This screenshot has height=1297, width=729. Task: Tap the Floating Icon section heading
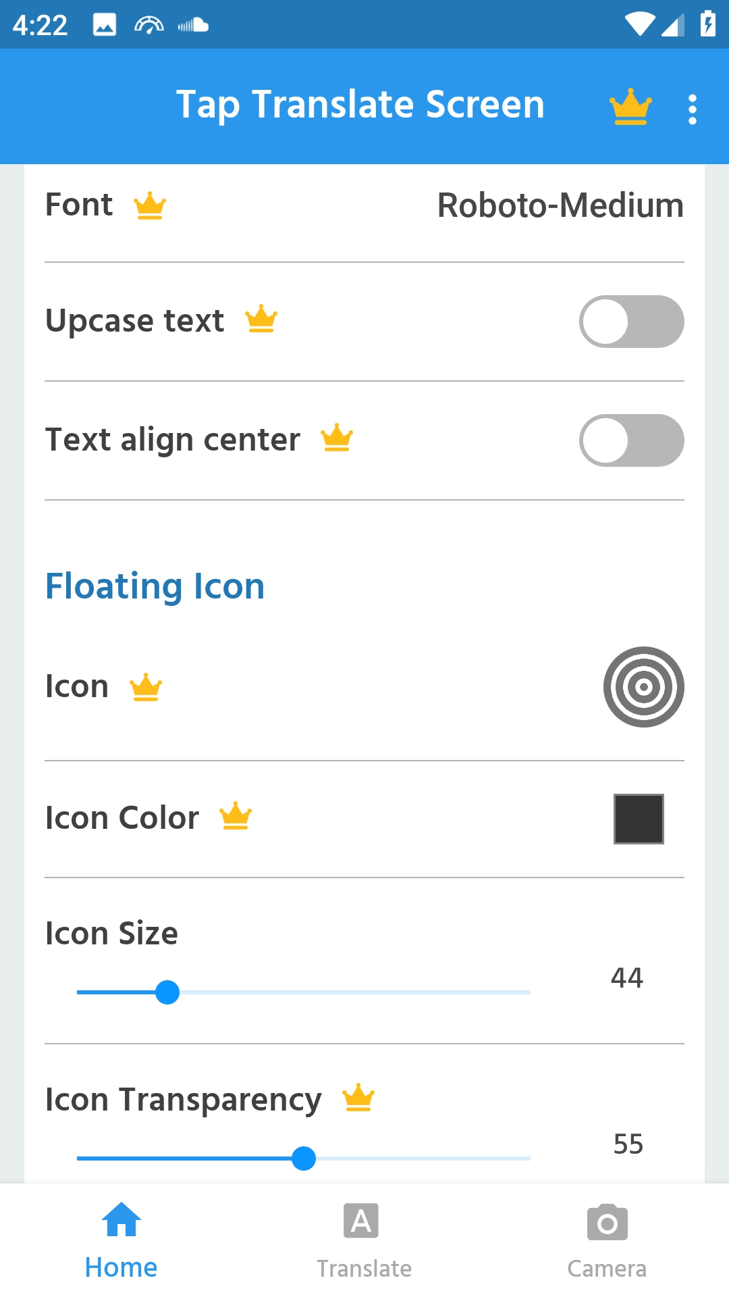coord(155,586)
